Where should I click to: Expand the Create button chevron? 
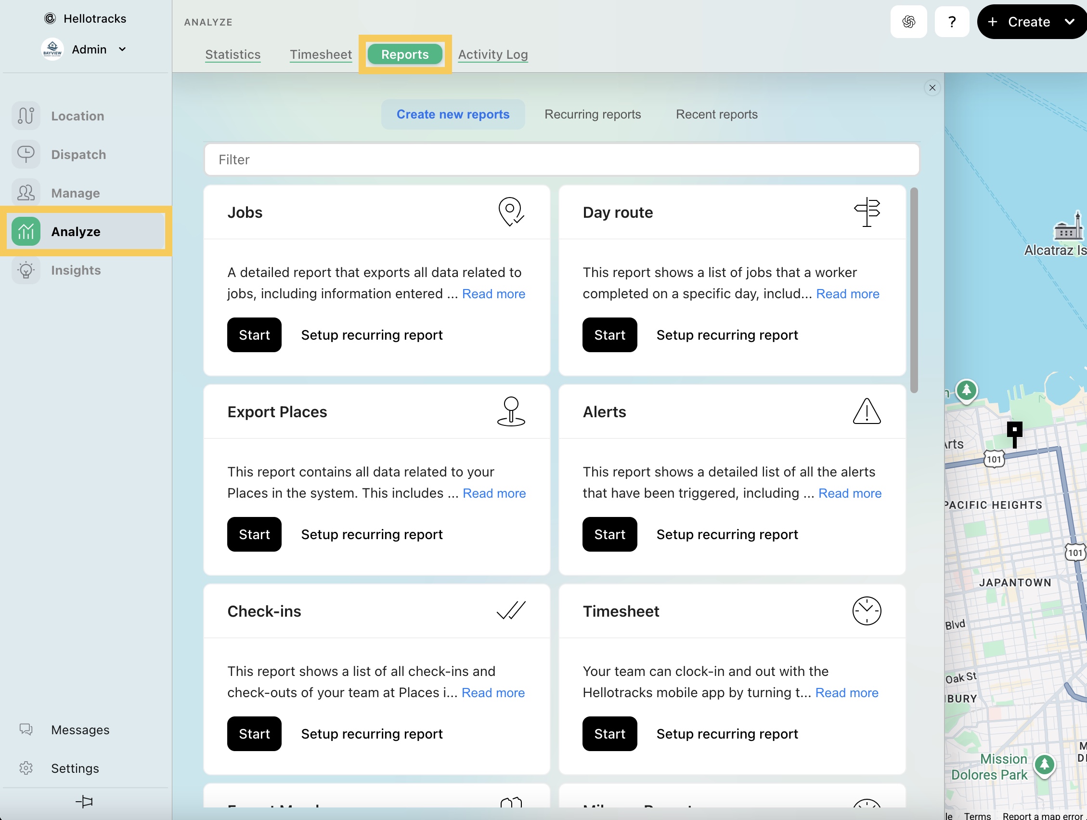coord(1069,22)
